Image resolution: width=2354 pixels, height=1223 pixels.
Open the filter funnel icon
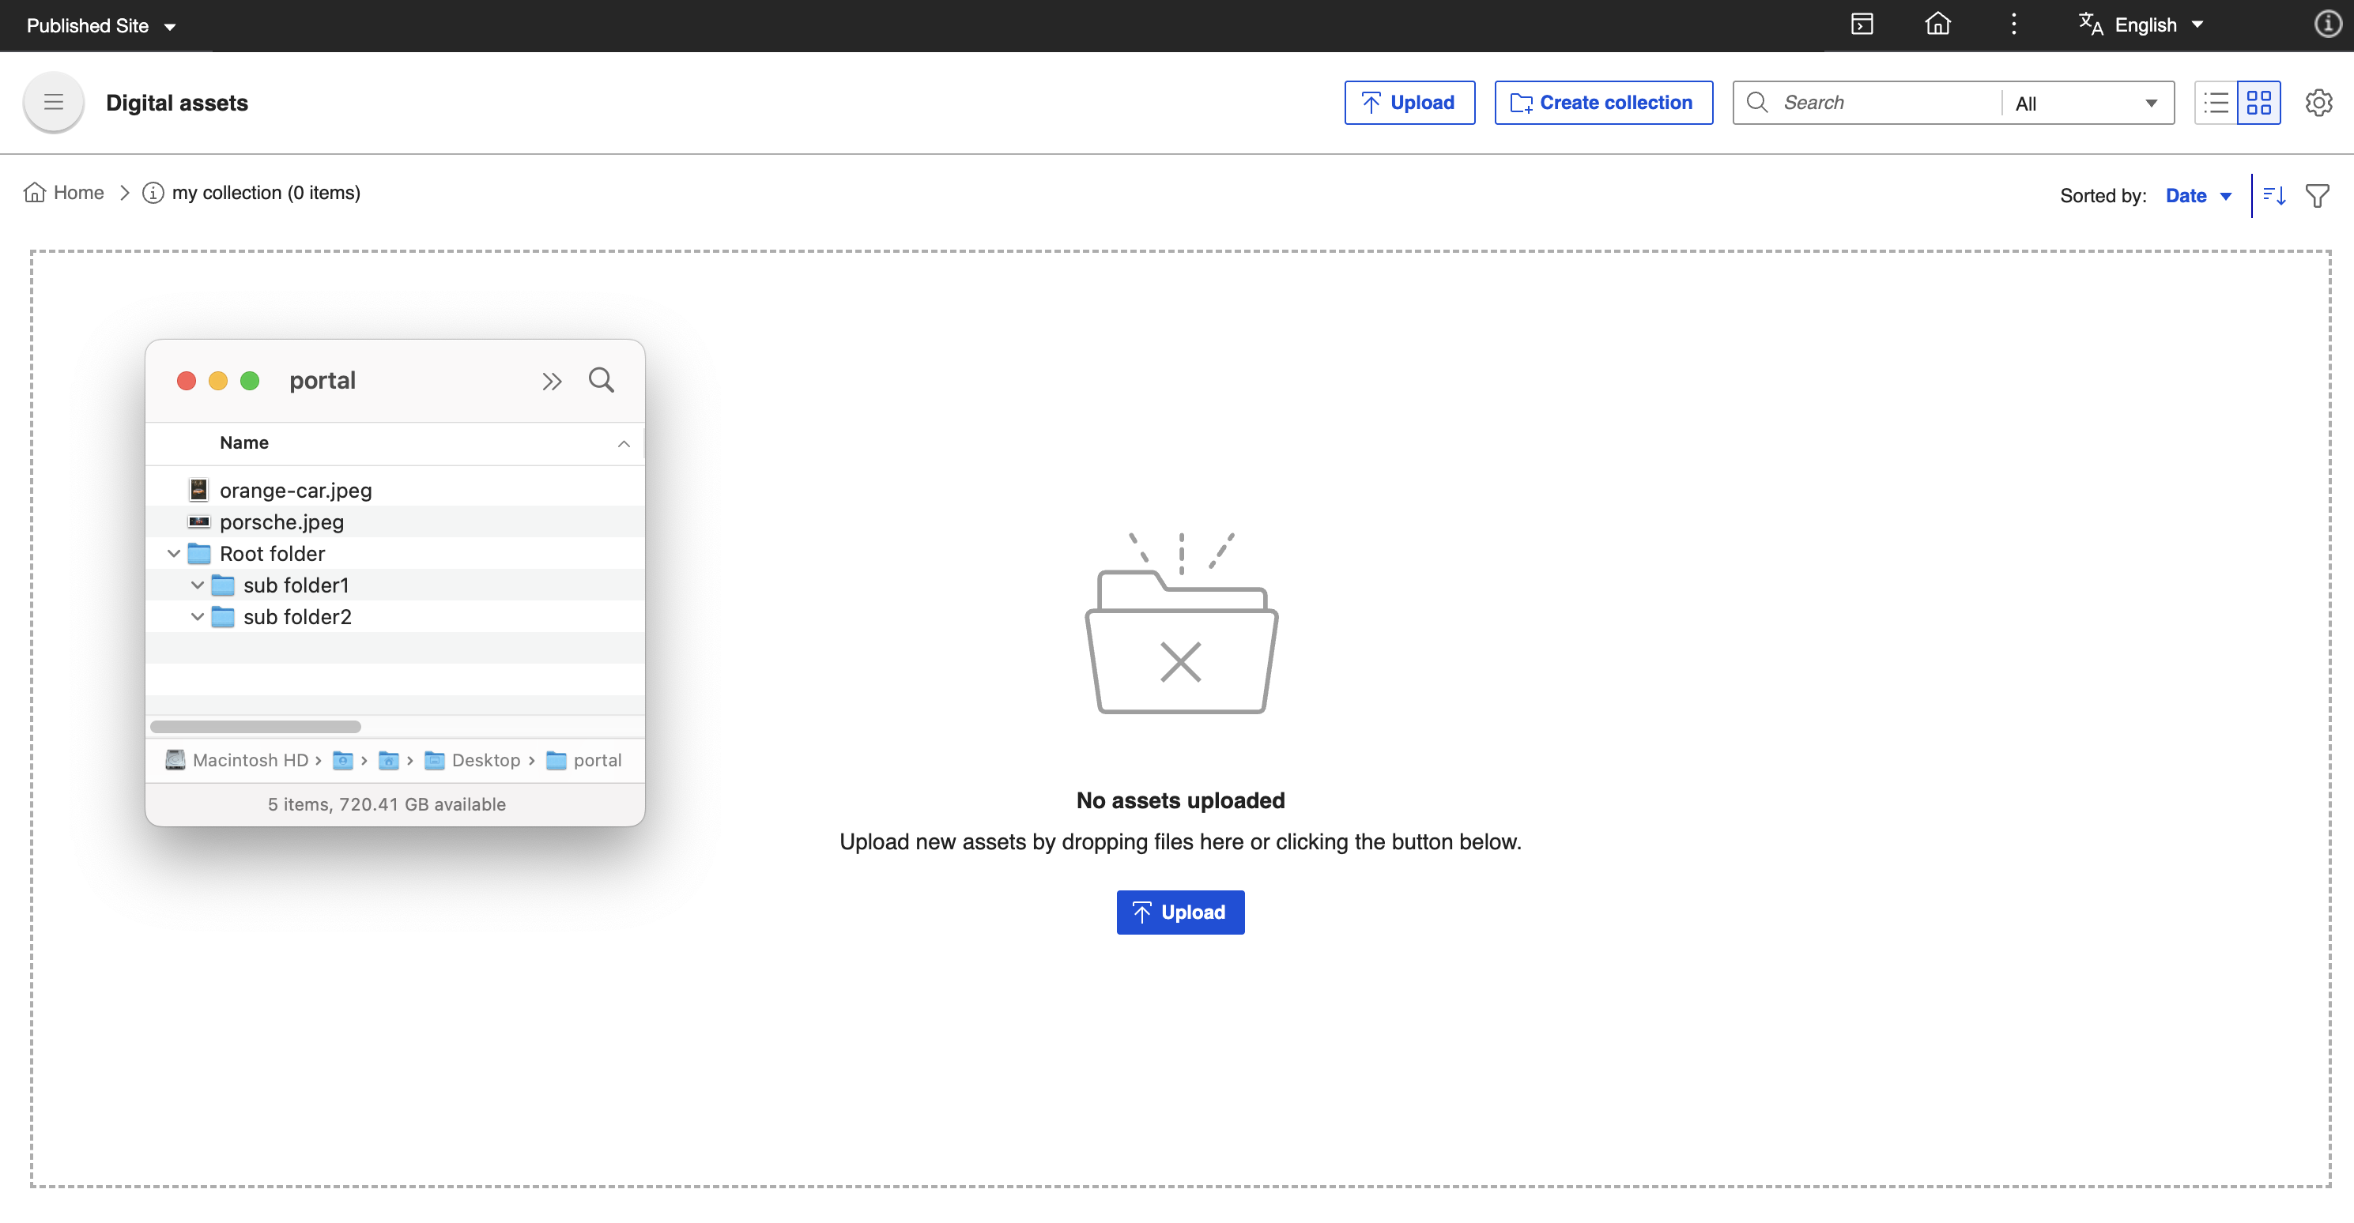click(2318, 195)
